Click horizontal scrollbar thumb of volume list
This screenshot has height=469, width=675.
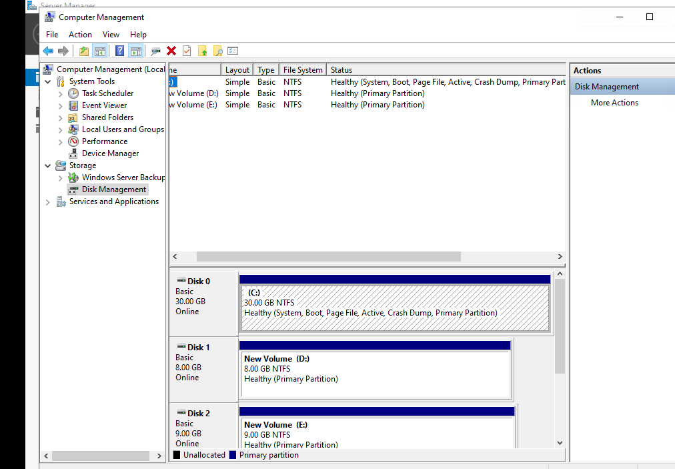[328, 257]
